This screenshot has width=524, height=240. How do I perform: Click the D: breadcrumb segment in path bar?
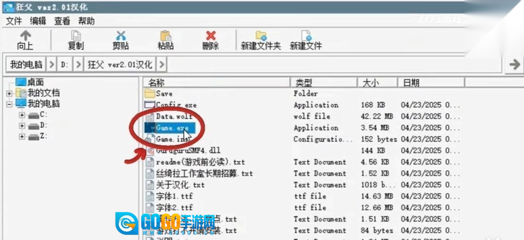click(65, 64)
